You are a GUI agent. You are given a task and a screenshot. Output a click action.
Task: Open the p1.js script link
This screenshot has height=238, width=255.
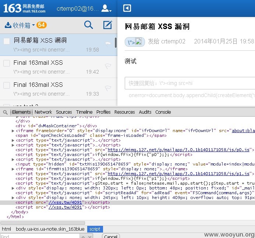click(x=178, y=174)
